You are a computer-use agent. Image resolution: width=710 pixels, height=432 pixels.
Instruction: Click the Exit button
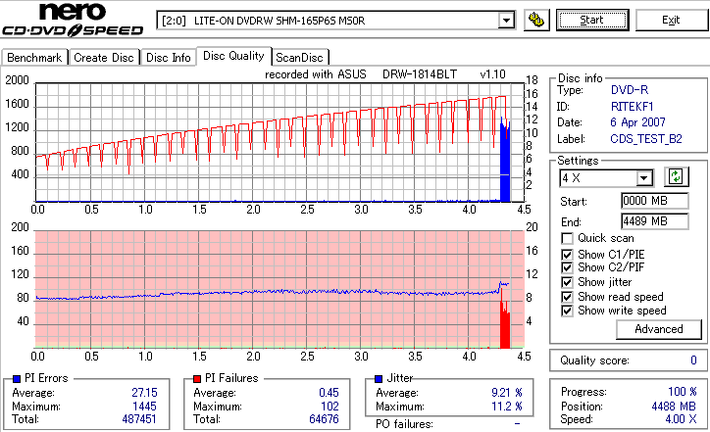[x=671, y=21]
